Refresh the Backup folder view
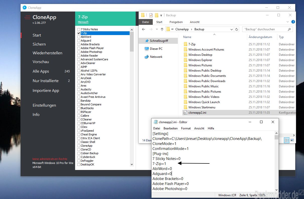This screenshot has width=304, height=199. (x=236, y=29)
